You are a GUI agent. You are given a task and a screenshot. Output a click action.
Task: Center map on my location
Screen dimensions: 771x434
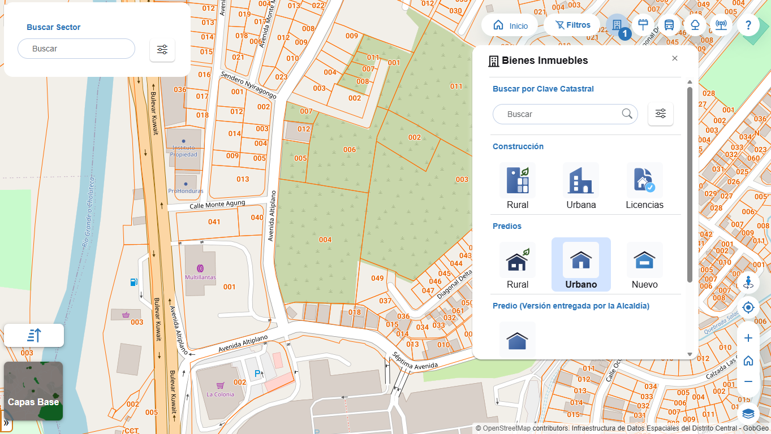(748, 307)
